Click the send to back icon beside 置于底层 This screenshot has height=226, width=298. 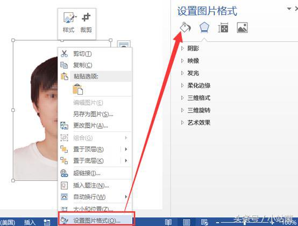64,160
